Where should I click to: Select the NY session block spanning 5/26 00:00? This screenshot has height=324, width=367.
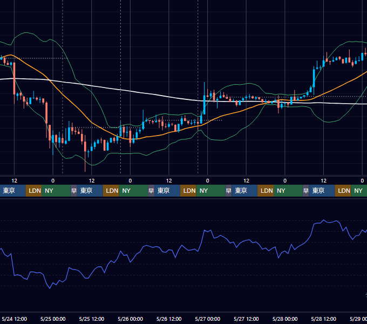pos(133,191)
